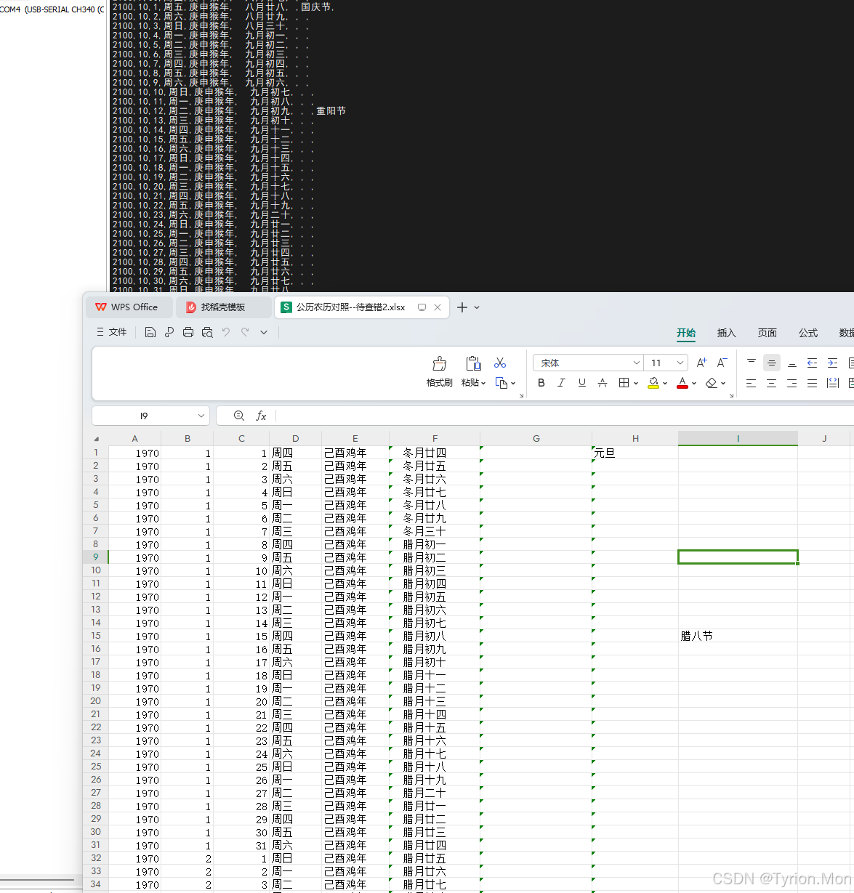Toggle left horizontal alignment
The image size is (854, 893).
point(752,383)
